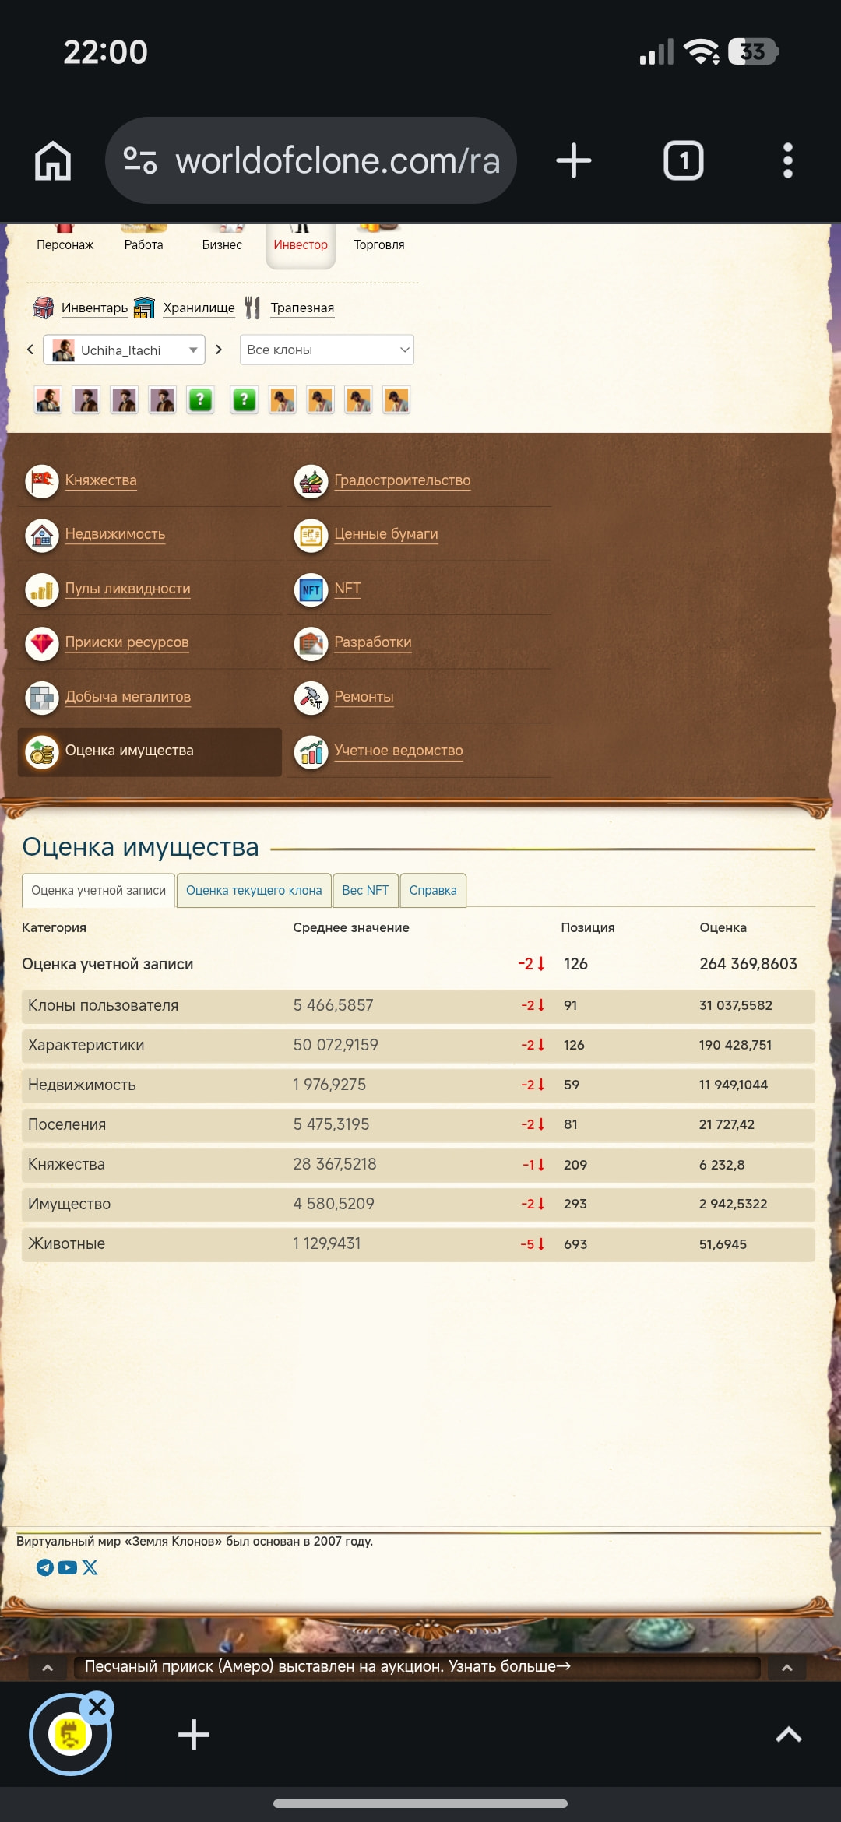Click the Учетное ведомство chart icon
Screen dimensions: 841x1822
[311, 751]
